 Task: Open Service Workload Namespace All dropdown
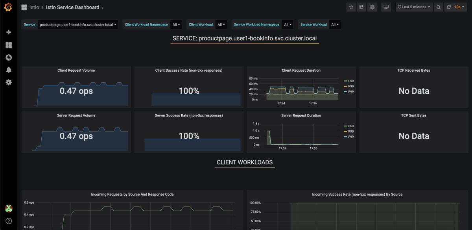(288, 24)
